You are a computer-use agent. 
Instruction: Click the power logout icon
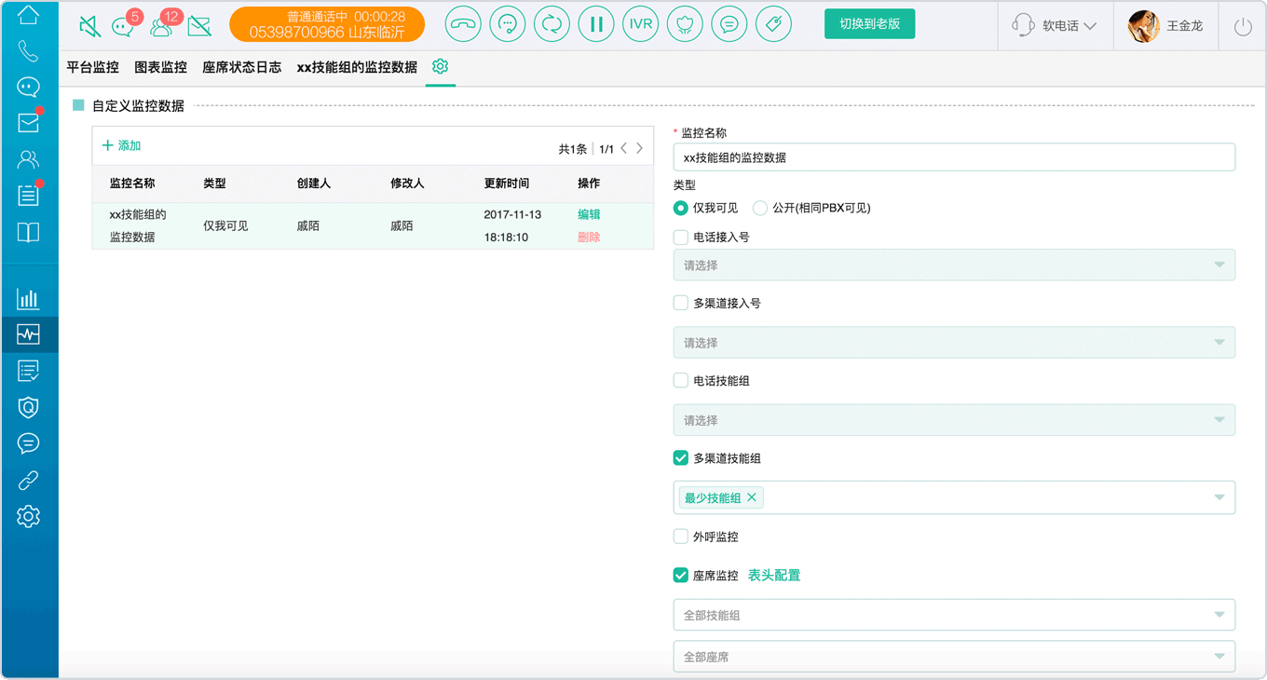[x=1243, y=26]
